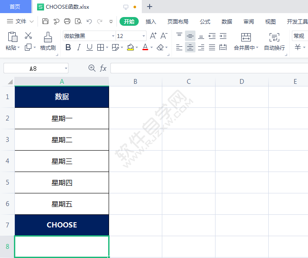This screenshot has width=308, height=258.
Task: Open the 插入 ribbon tab
Action: pyautogui.click(x=151, y=21)
